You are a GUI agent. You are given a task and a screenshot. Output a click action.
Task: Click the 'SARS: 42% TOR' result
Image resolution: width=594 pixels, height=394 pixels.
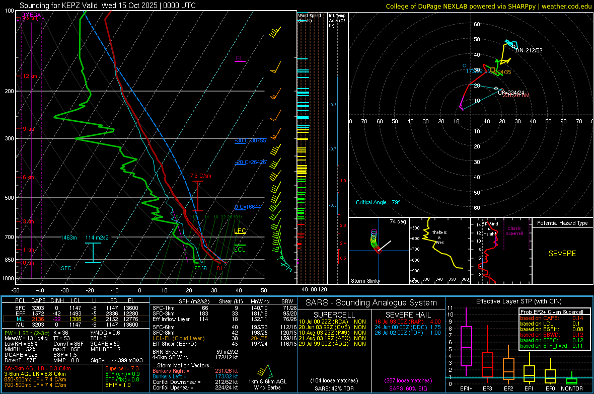(x=334, y=388)
